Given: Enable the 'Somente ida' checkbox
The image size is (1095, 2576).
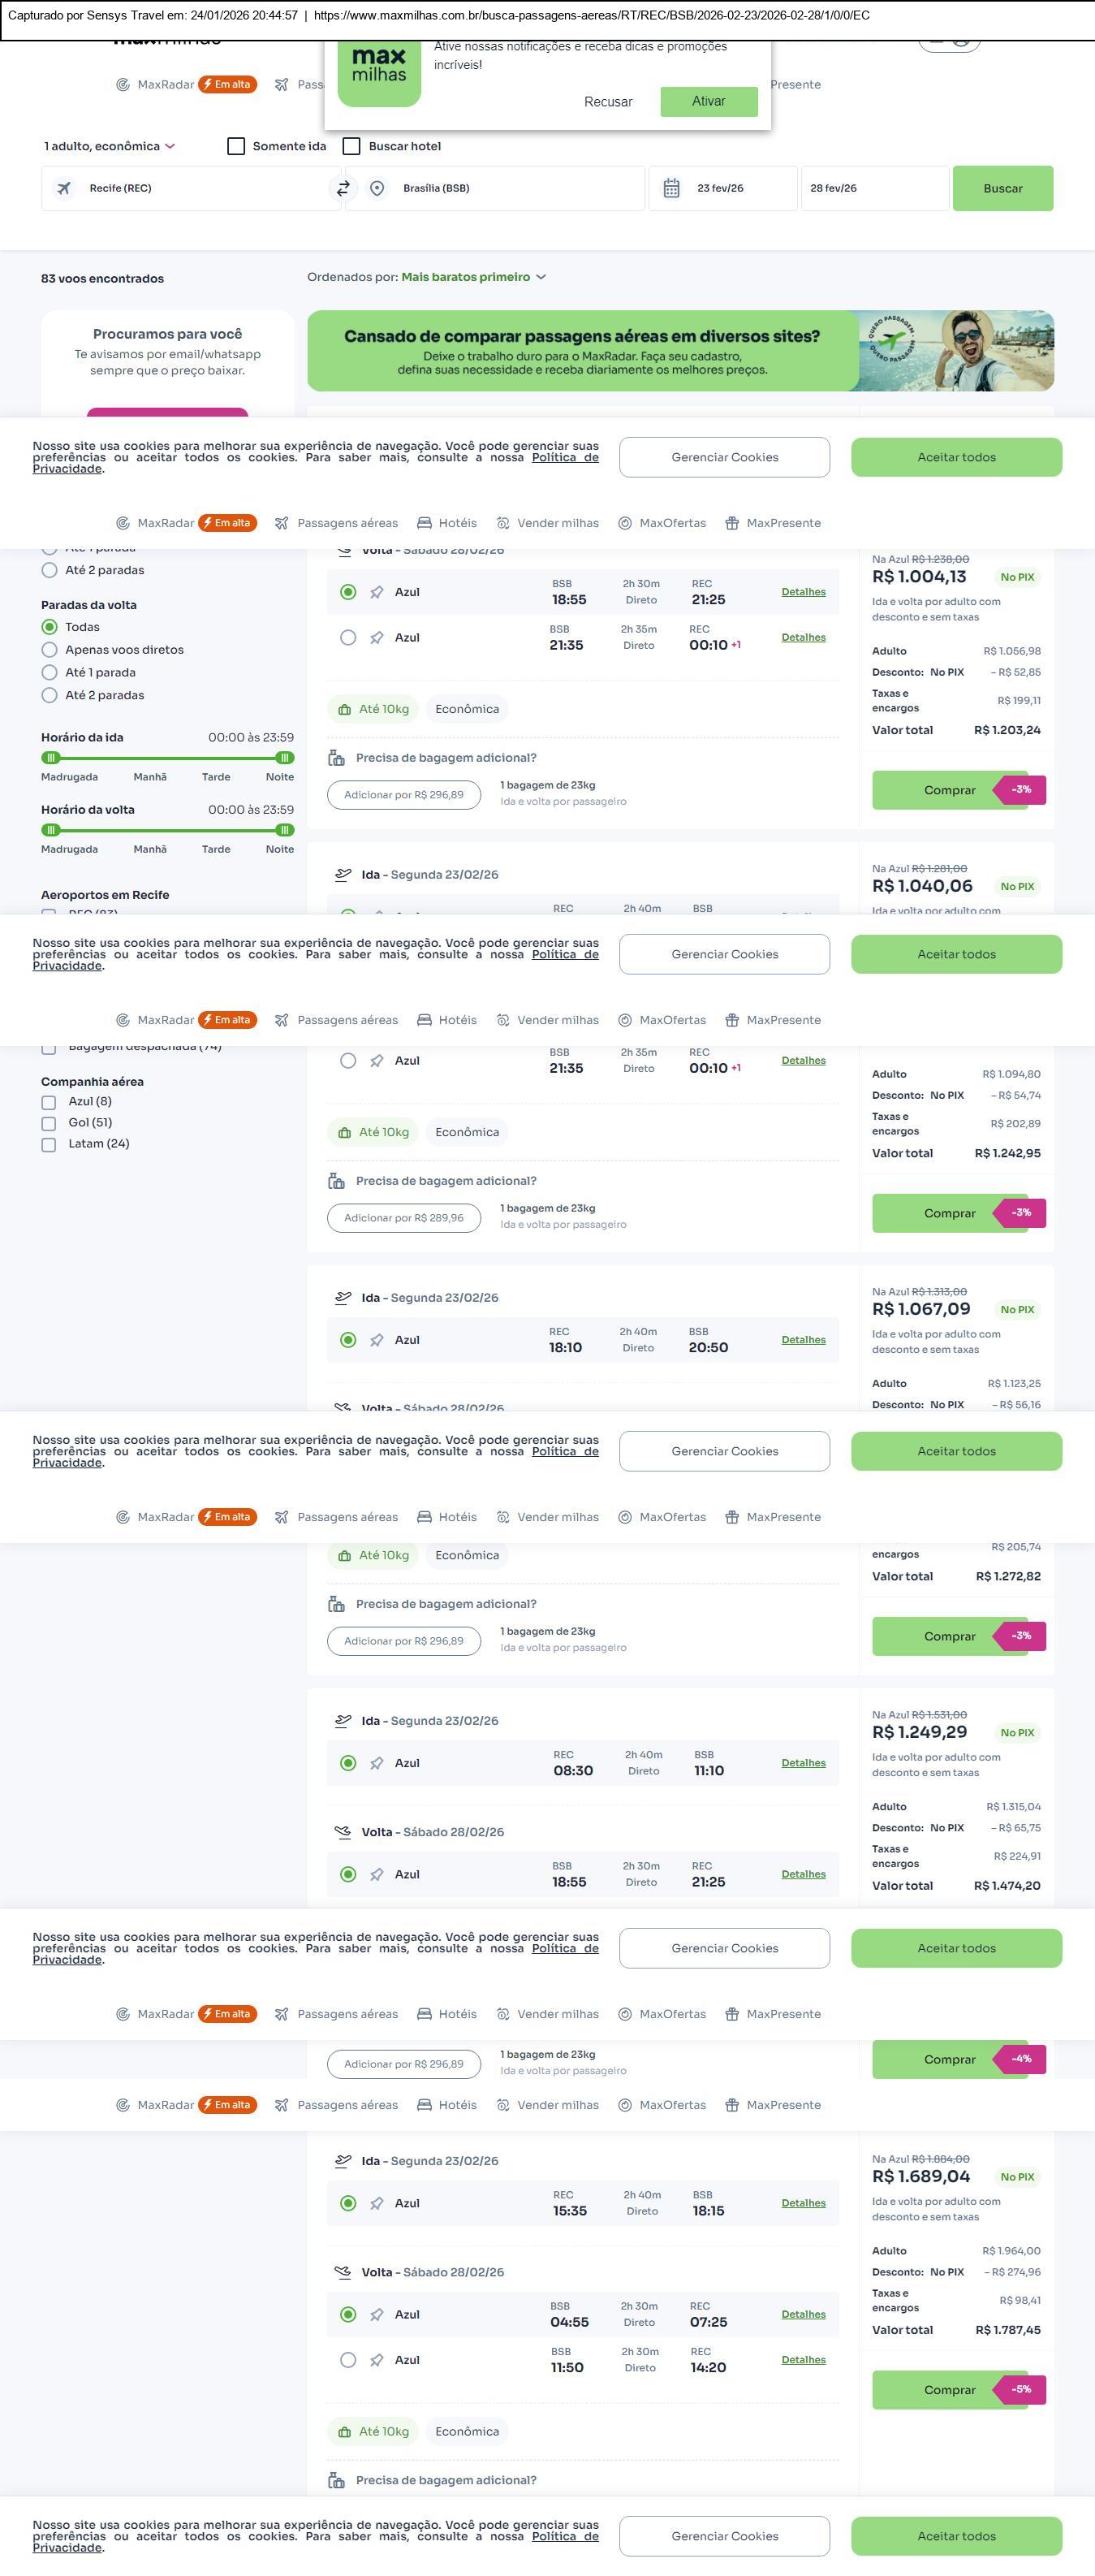Looking at the screenshot, I should point(237,146).
